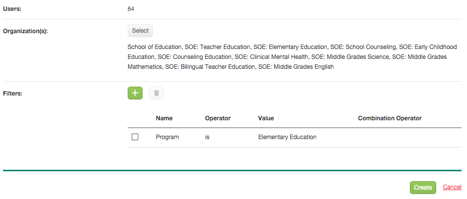
Task: Add a new filter with green plus button
Action: point(135,93)
